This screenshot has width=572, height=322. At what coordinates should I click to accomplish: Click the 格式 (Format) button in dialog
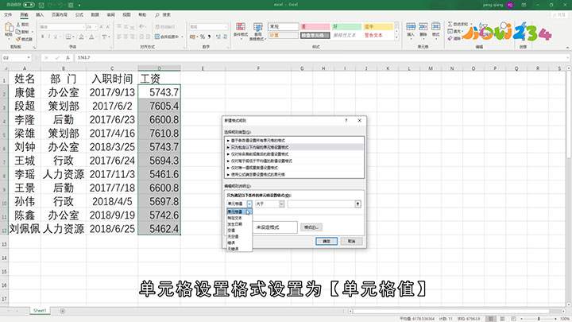pyautogui.click(x=311, y=227)
